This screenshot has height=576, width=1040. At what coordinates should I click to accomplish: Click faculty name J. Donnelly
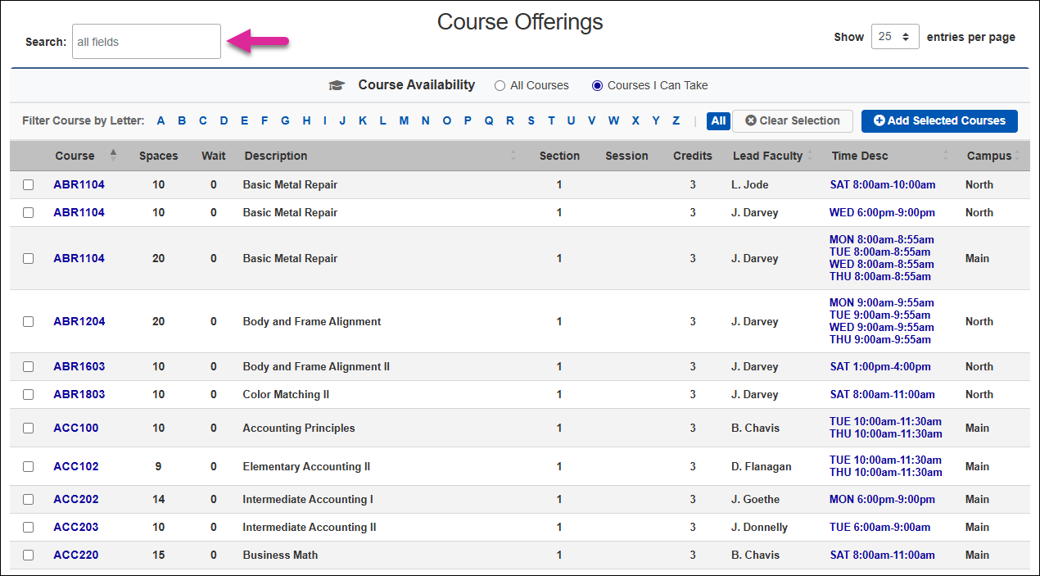tap(760, 527)
